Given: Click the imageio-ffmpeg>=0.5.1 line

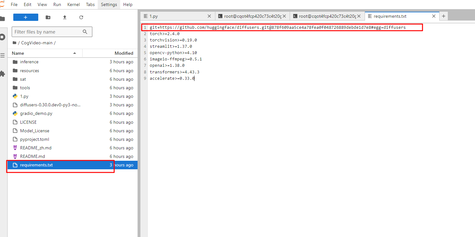Looking at the screenshot, I should coord(176,59).
